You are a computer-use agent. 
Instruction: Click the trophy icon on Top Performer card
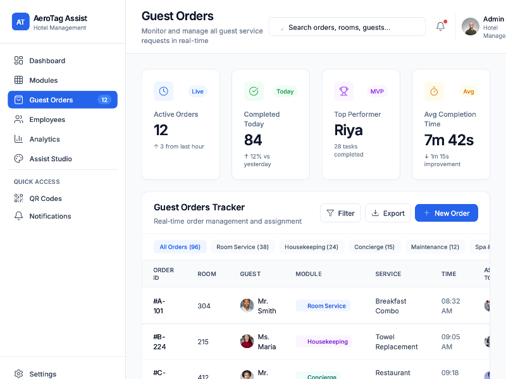(x=343, y=92)
